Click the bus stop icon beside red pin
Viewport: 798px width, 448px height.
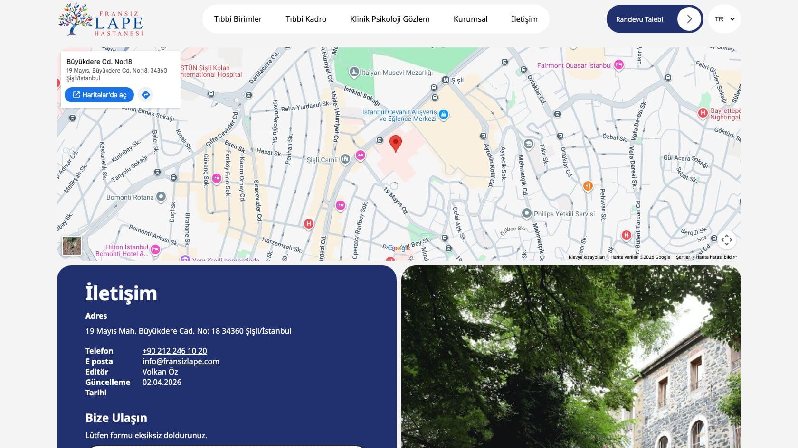click(380, 140)
